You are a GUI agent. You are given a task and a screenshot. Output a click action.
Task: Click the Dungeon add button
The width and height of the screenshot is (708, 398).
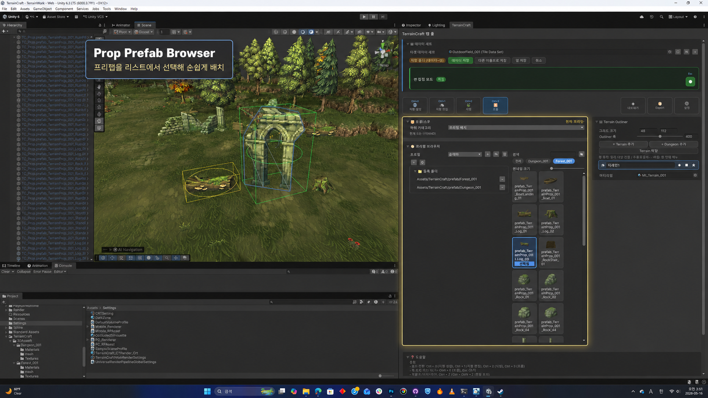point(673,144)
